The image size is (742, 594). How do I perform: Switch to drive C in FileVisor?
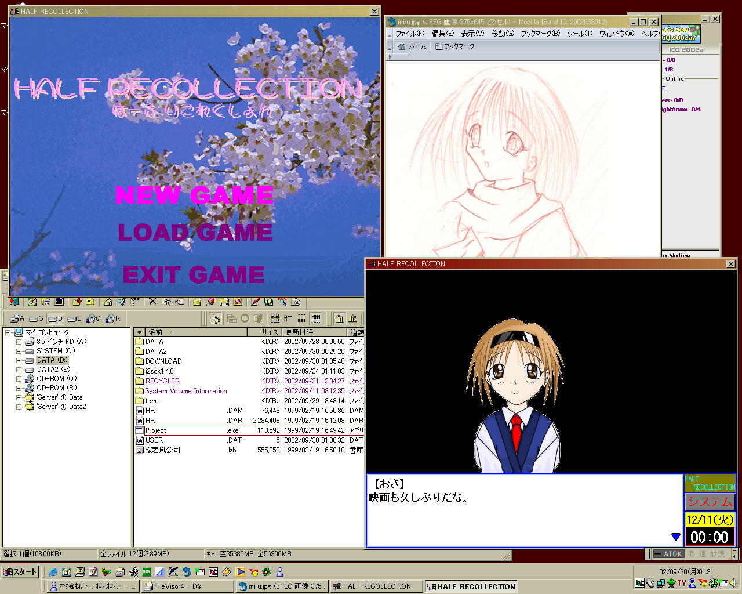point(36,318)
